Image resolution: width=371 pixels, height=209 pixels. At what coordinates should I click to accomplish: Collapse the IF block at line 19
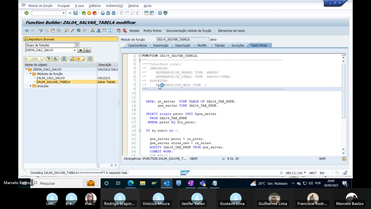click(x=140, y=131)
